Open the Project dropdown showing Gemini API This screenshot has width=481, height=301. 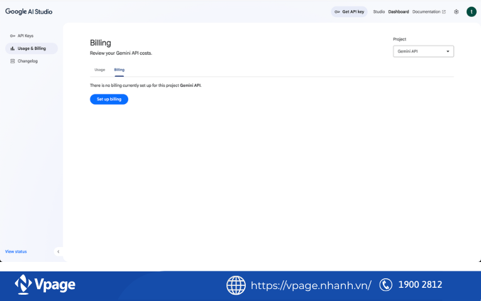[x=423, y=51]
